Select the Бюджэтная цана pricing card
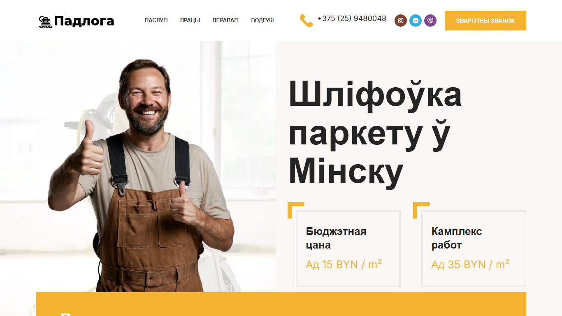 click(348, 249)
